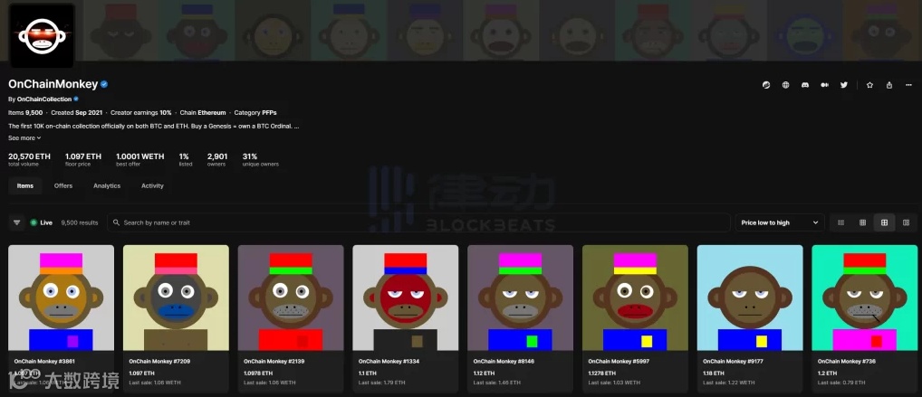Click the Chain Ethereum label
The image size is (922, 397).
(x=203, y=112)
